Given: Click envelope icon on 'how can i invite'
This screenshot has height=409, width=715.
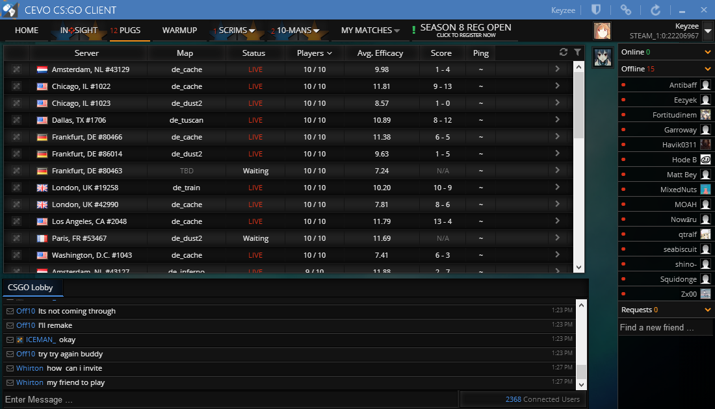Looking at the screenshot, I should click(x=10, y=369).
